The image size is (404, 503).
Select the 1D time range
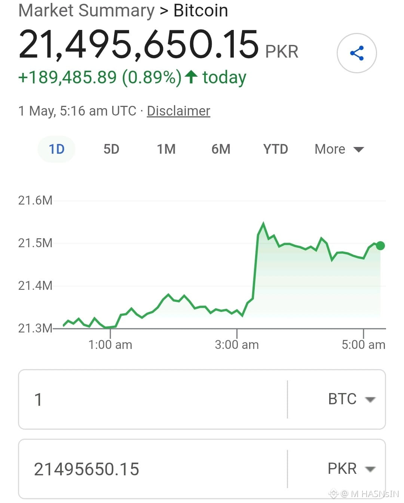[56, 149]
